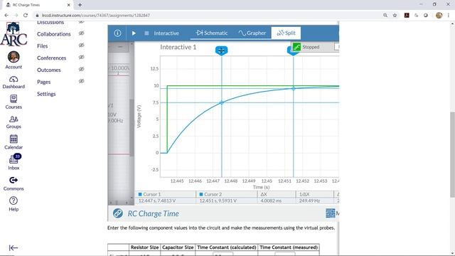The width and height of the screenshot is (455, 256).
Task: Open the Multisim info button
Action: click(117, 33)
